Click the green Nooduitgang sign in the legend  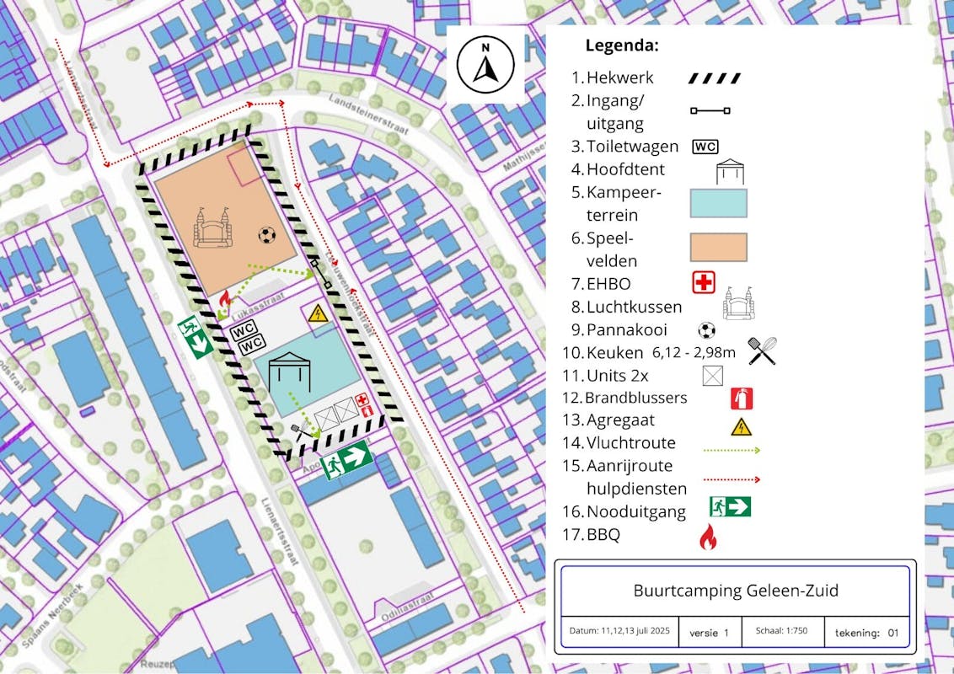click(730, 506)
